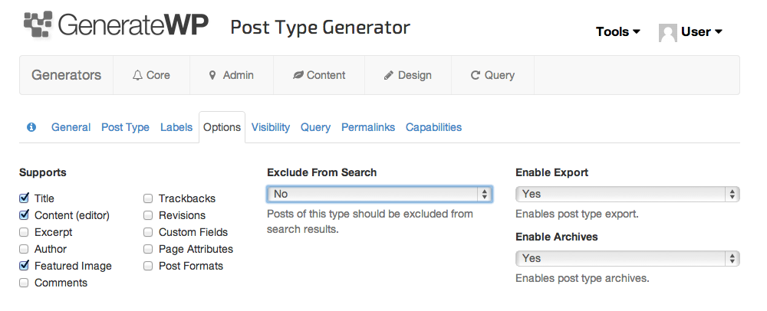Enable the Excerpt support checkbox

coord(25,232)
